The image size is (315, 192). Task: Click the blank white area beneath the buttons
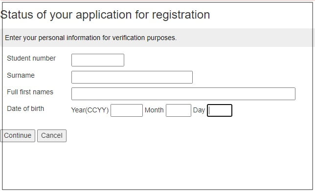(x=157, y=166)
